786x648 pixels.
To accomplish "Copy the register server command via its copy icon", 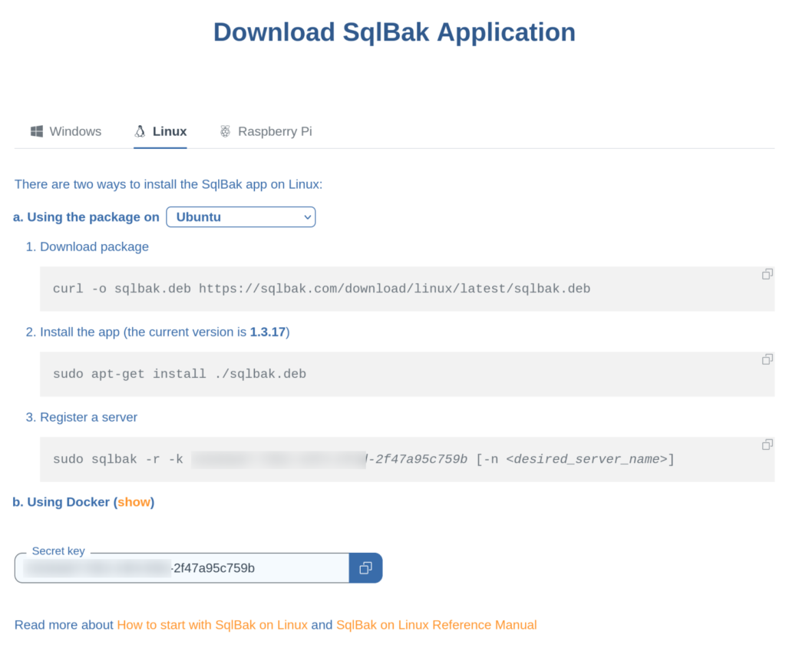I will pyautogui.click(x=767, y=444).
